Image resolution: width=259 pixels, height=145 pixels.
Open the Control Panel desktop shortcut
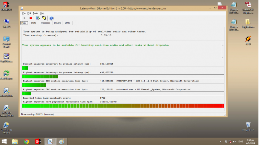pyautogui.click(x=6, y=42)
